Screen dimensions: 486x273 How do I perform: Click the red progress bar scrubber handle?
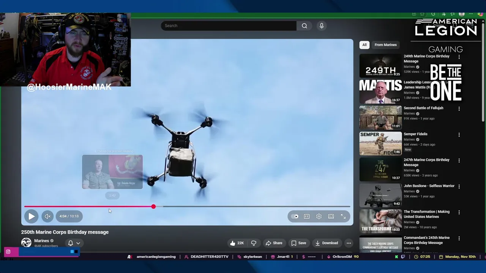pyautogui.click(x=153, y=207)
